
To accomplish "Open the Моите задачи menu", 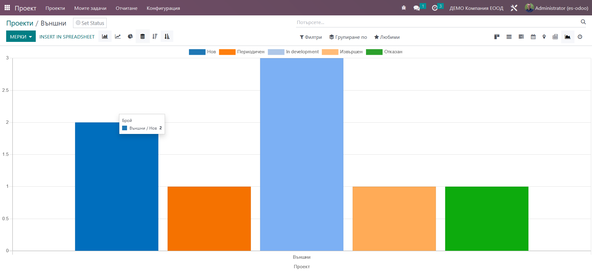I will (x=90, y=8).
